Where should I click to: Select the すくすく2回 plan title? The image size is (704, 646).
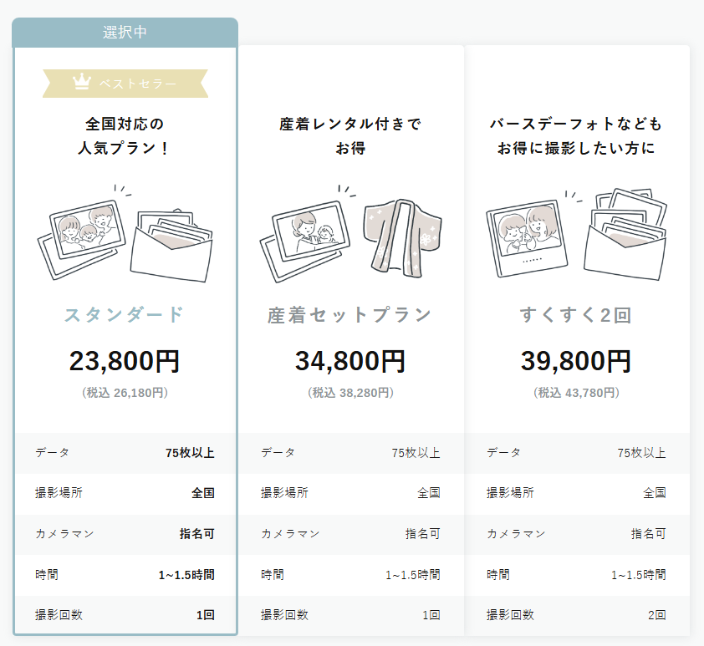(576, 315)
